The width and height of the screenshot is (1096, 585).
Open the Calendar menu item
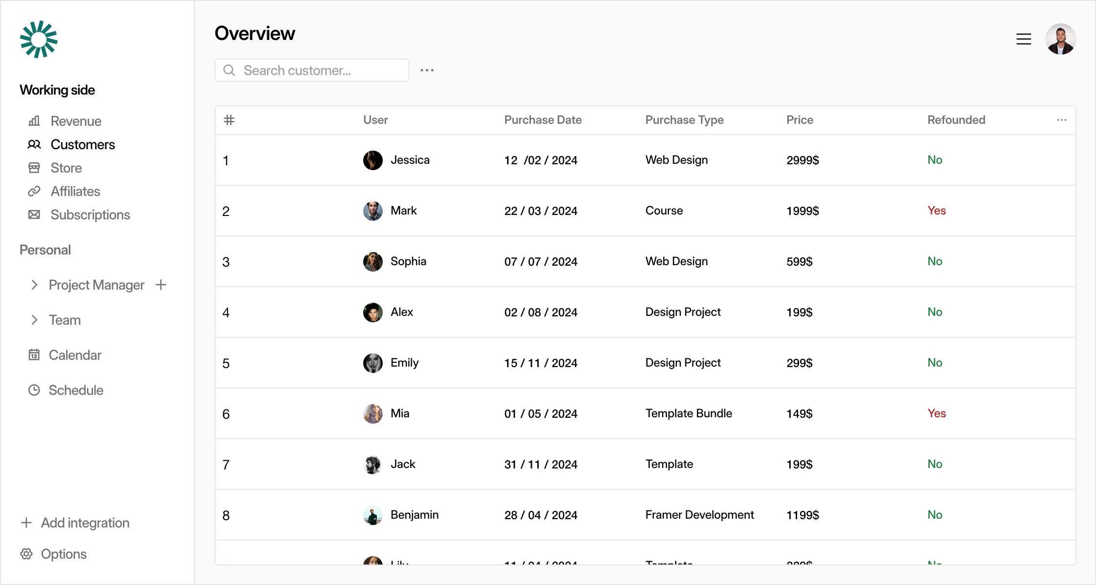click(65, 355)
